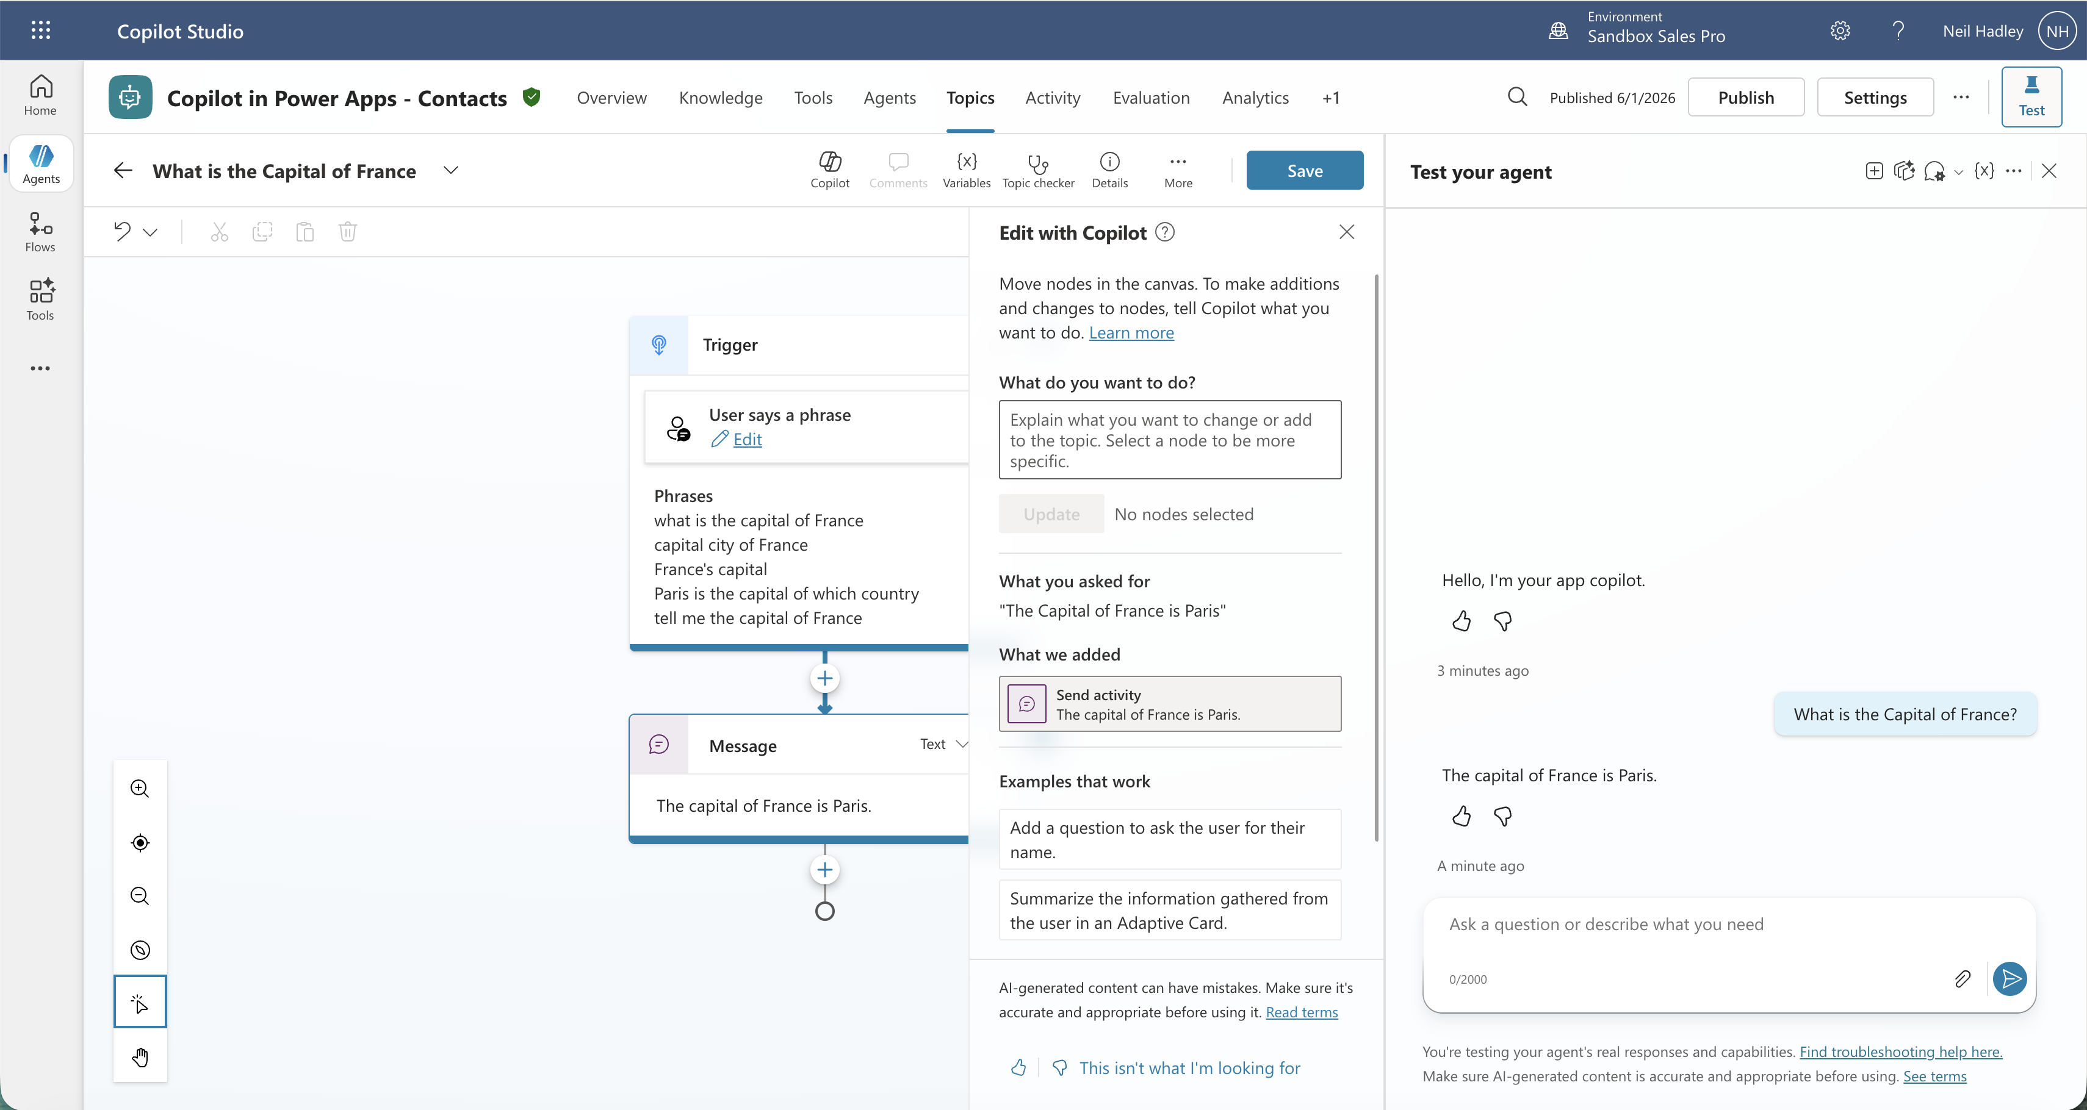Click the Update button

coord(1051,514)
